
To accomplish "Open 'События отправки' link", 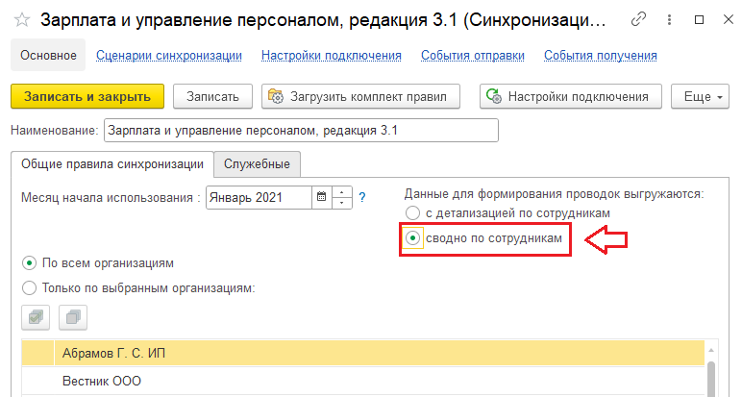I will 473,56.
